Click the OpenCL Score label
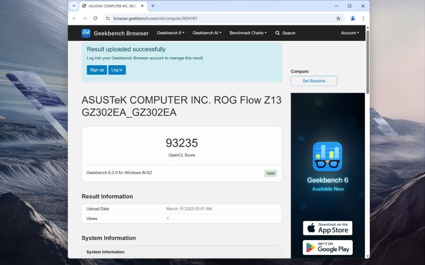The image size is (425, 265). (182, 155)
